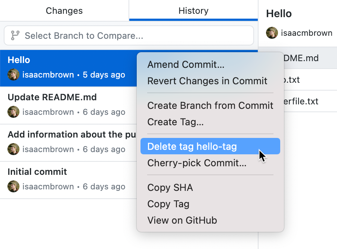Select Revert Changes in Commit
337x249 pixels.
(207, 81)
